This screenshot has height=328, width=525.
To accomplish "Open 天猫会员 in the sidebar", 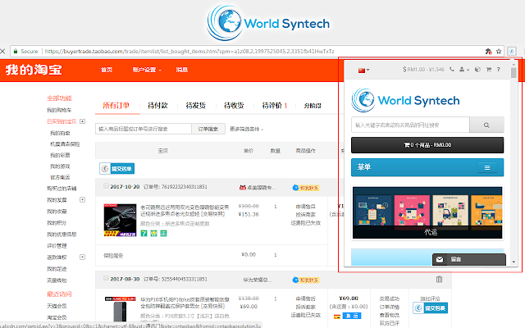I will 57,306.
